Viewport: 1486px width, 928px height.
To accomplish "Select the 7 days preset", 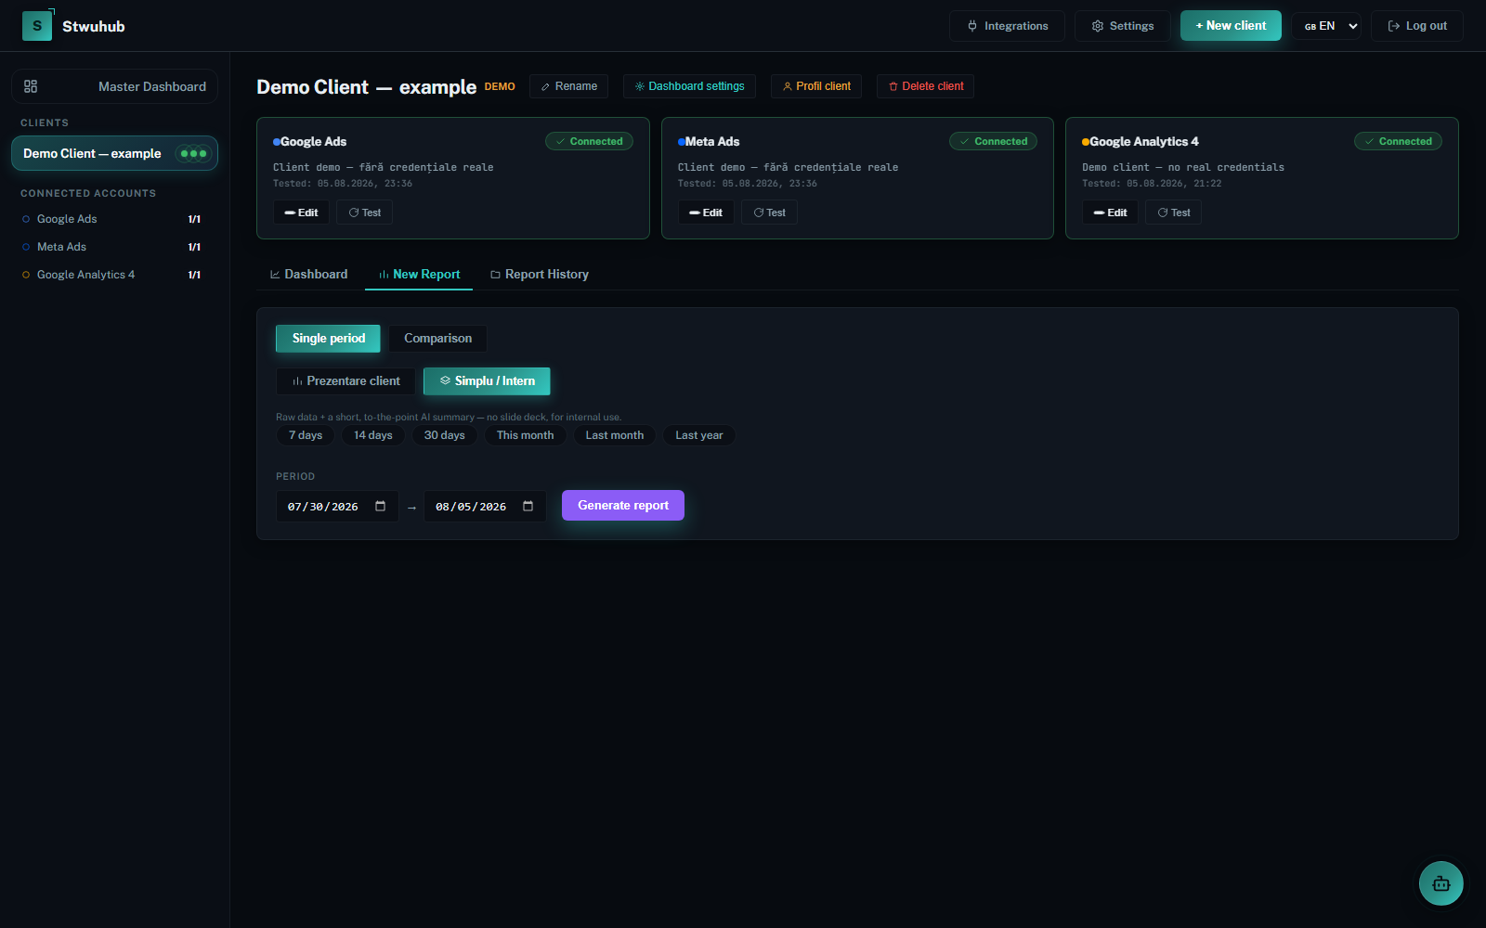I will 306,435.
